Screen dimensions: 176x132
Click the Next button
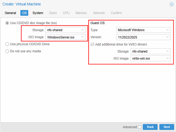pyautogui.click(x=166, y=127)
